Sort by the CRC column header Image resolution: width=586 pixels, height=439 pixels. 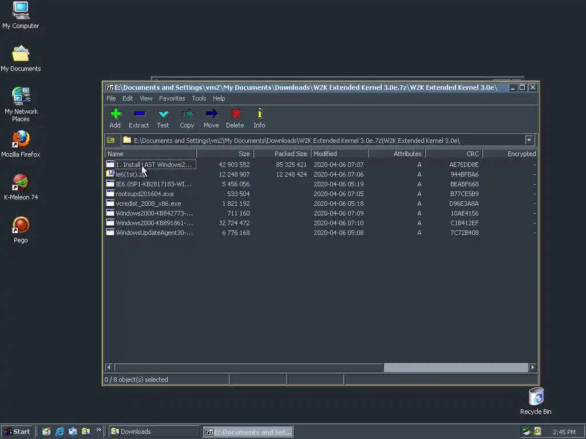coord(454,154)
